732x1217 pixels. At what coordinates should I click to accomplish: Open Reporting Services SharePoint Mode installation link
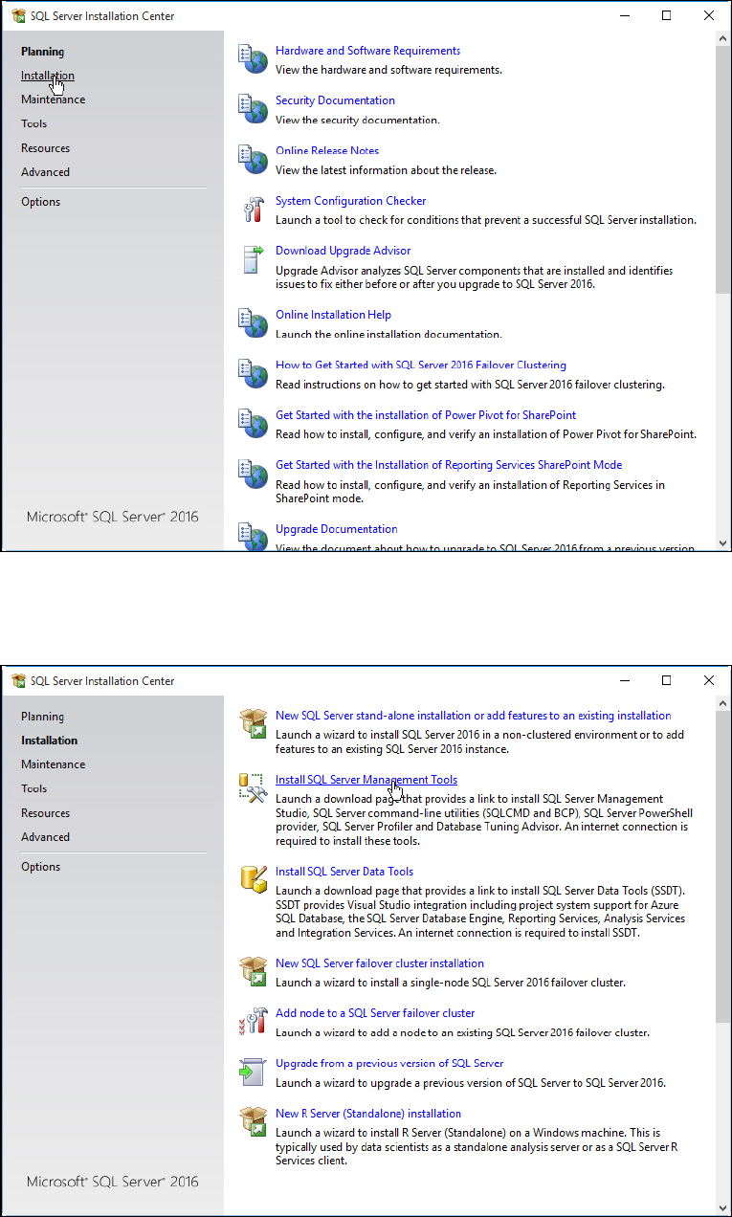(x=449, y=465)
